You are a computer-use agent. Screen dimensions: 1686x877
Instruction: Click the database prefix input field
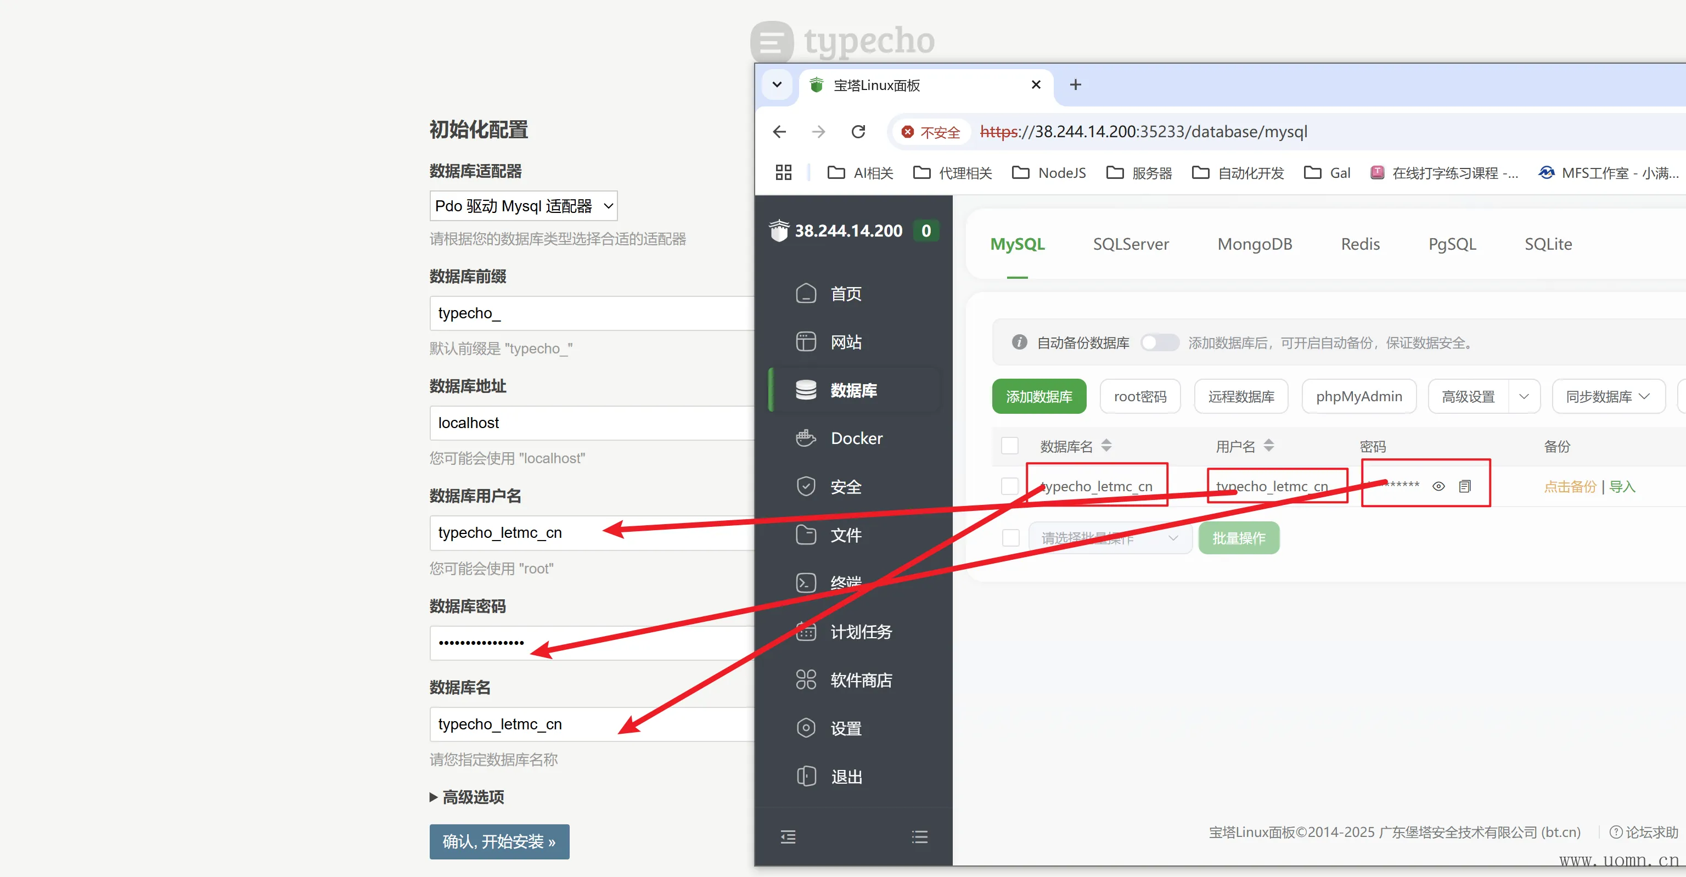click(589, 313)
